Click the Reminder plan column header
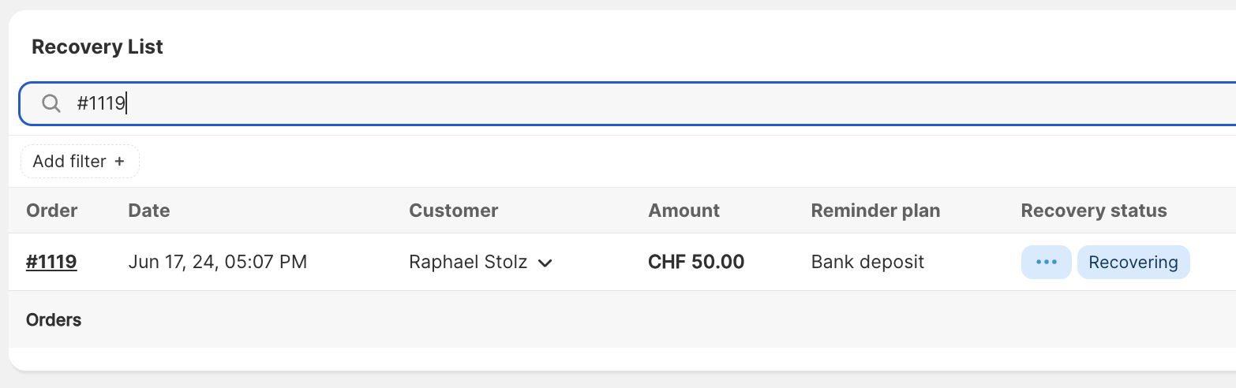Screen dimensions: 1236x388 [875, 211]
